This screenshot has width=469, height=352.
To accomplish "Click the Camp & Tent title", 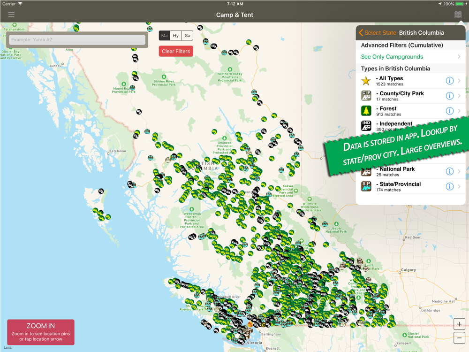I will tap(234, 15).
